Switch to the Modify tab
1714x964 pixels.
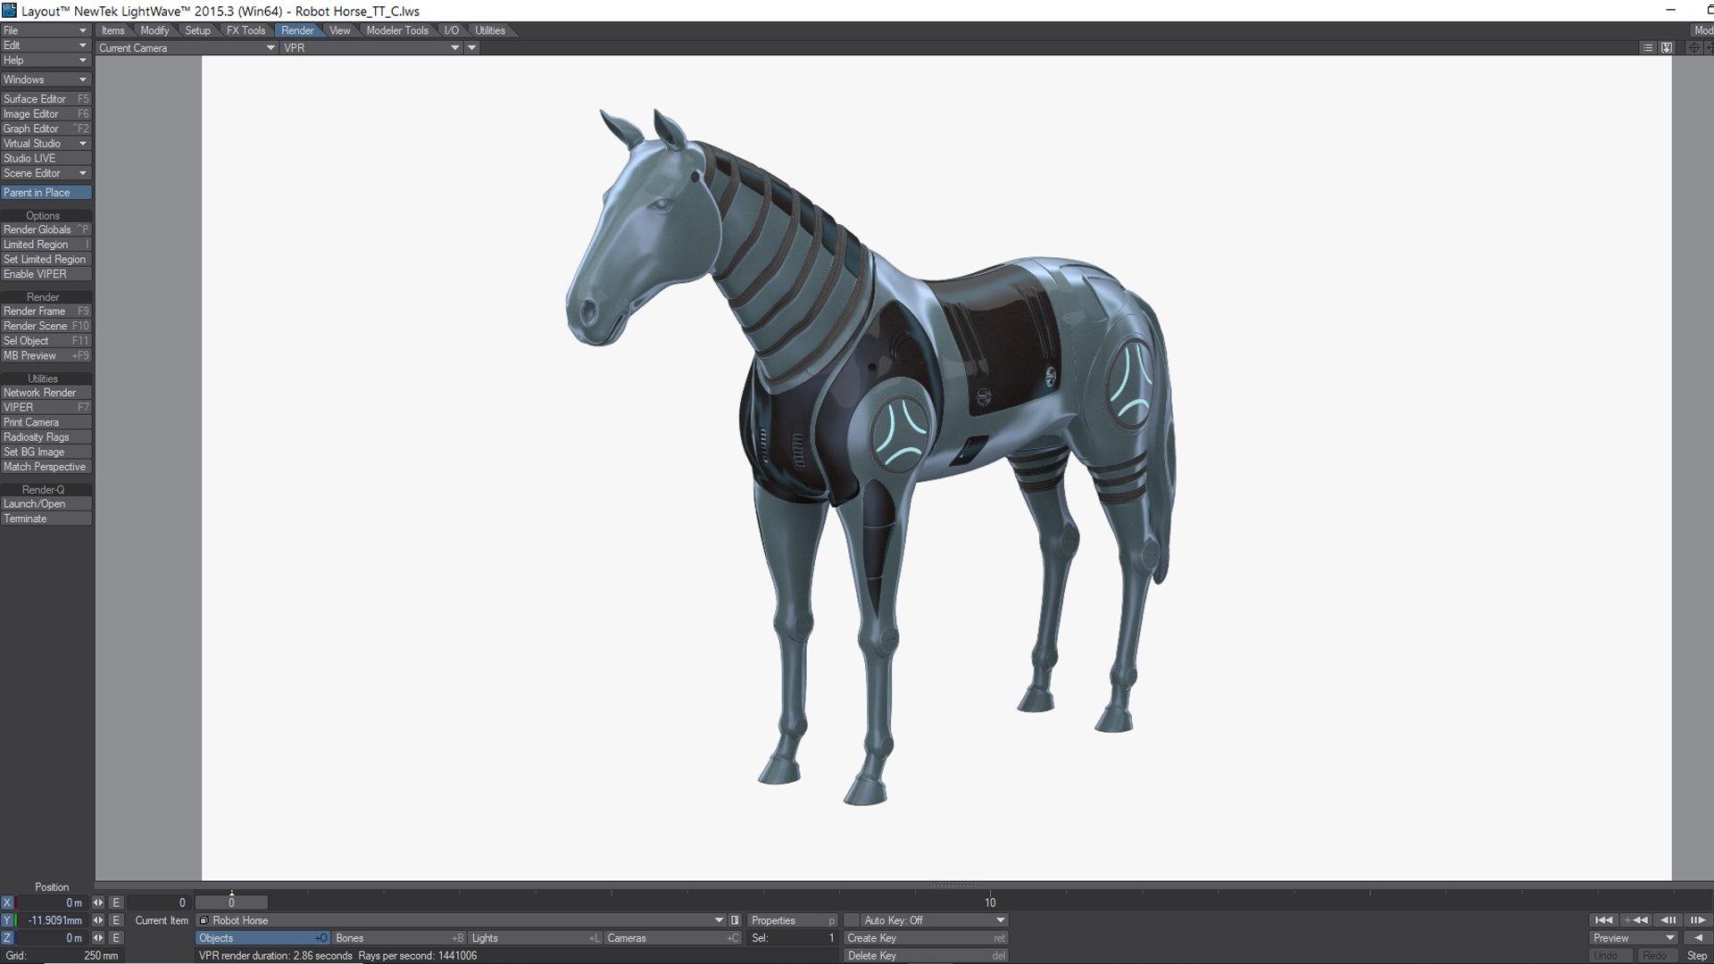tap(154, 30)
